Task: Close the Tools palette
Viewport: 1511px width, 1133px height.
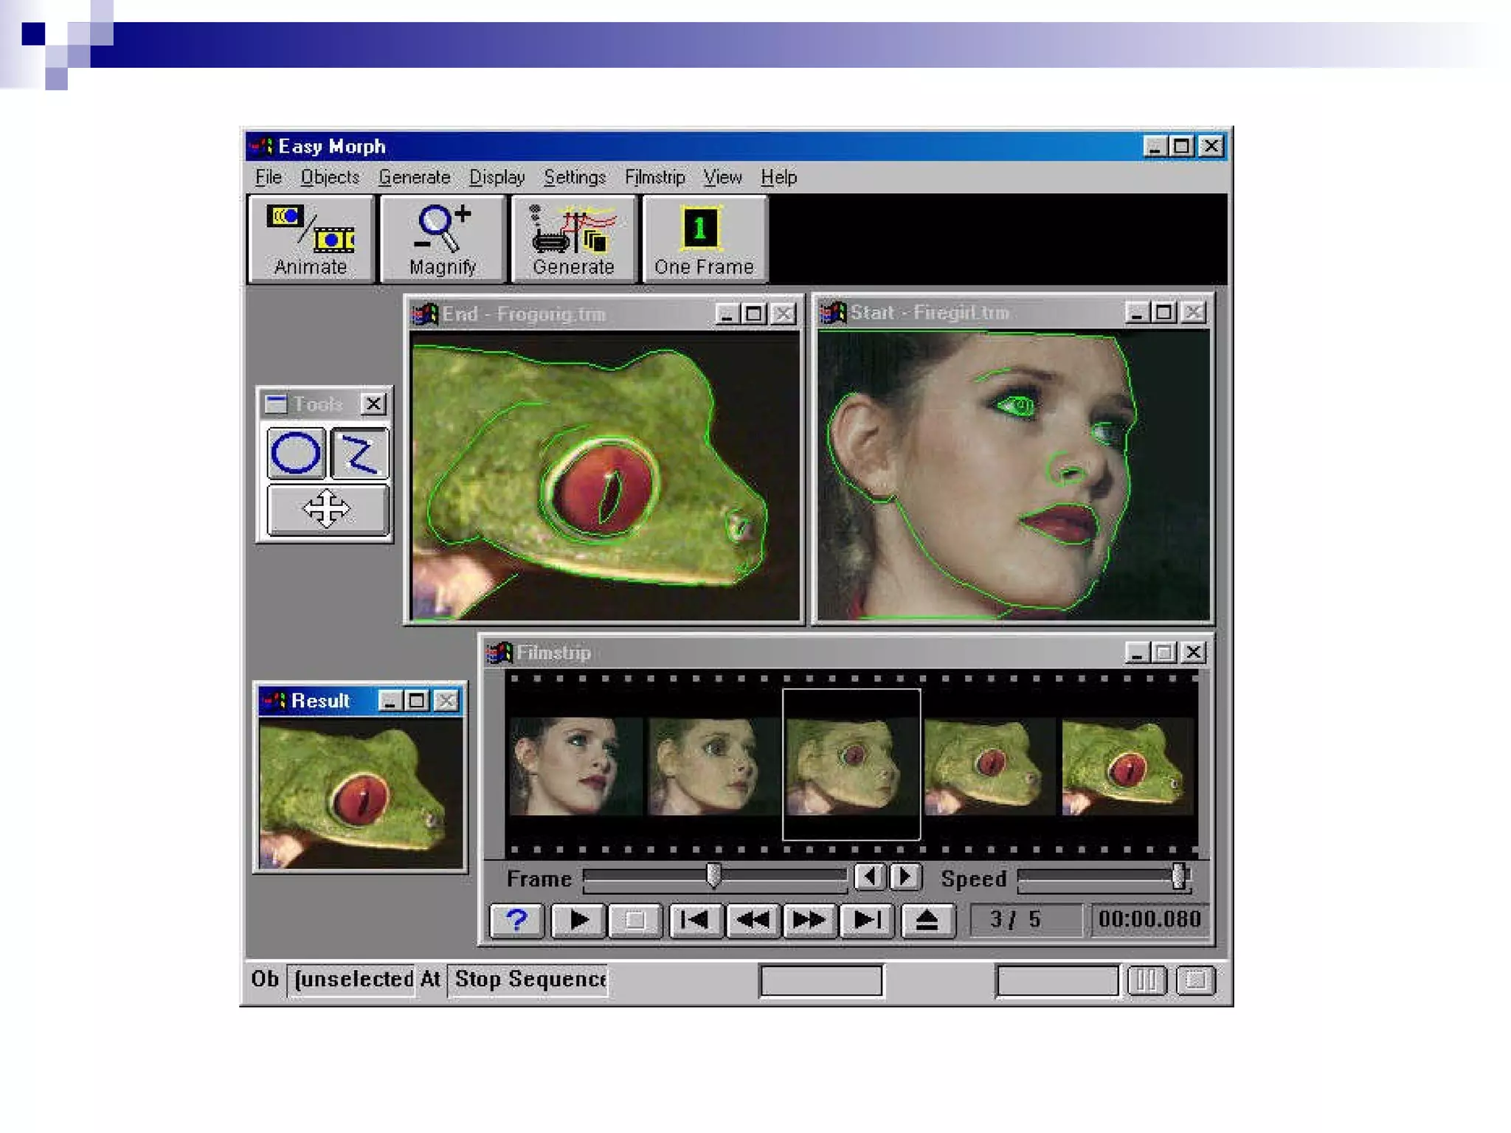Action: click(x=373, y=403)
